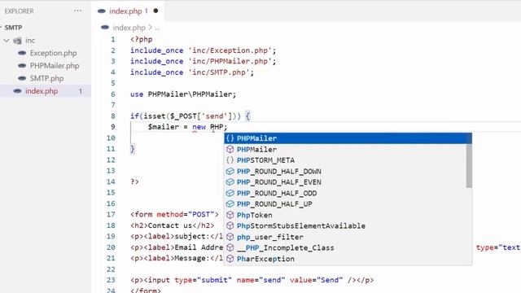The width and height of the screenshot is (521, 293).
Task: Select index.php in the explorer tree
Action: [42, 91]
